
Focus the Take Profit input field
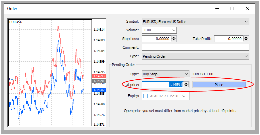click(228, 39)
